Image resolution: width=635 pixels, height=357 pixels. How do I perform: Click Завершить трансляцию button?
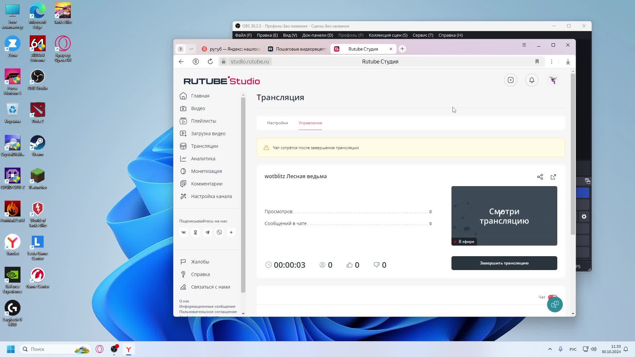504,263
